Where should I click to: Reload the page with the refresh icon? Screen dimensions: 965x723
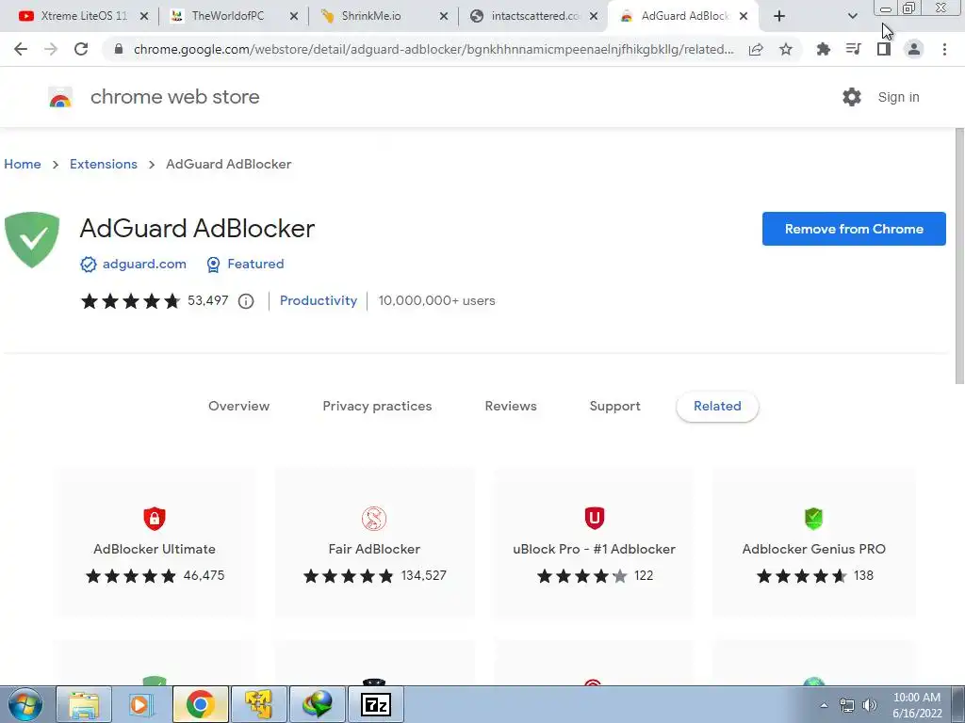pos(81,49)
